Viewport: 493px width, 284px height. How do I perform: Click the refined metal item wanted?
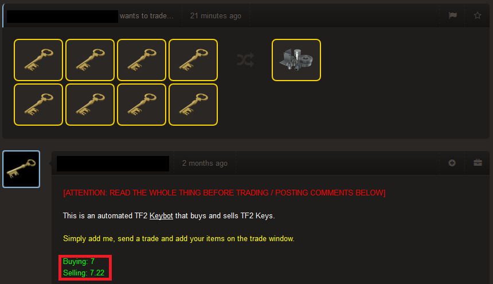296,60
